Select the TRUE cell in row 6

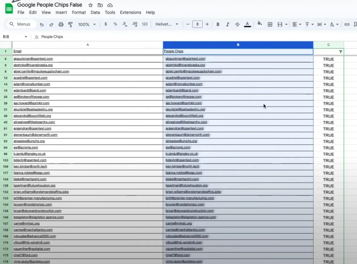(x=328, y=59)
